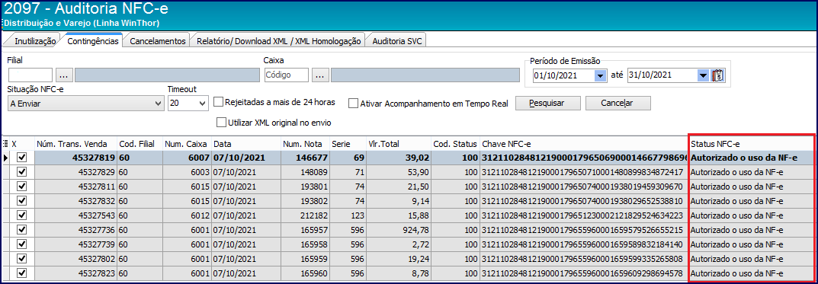Sort by Data column header
Viewport: 818px width, 284px height.
tap(245, 143)
